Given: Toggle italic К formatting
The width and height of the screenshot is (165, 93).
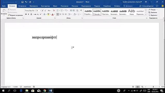Looking at the screenshot, I should pyautogui.click(x=29, y=14).
